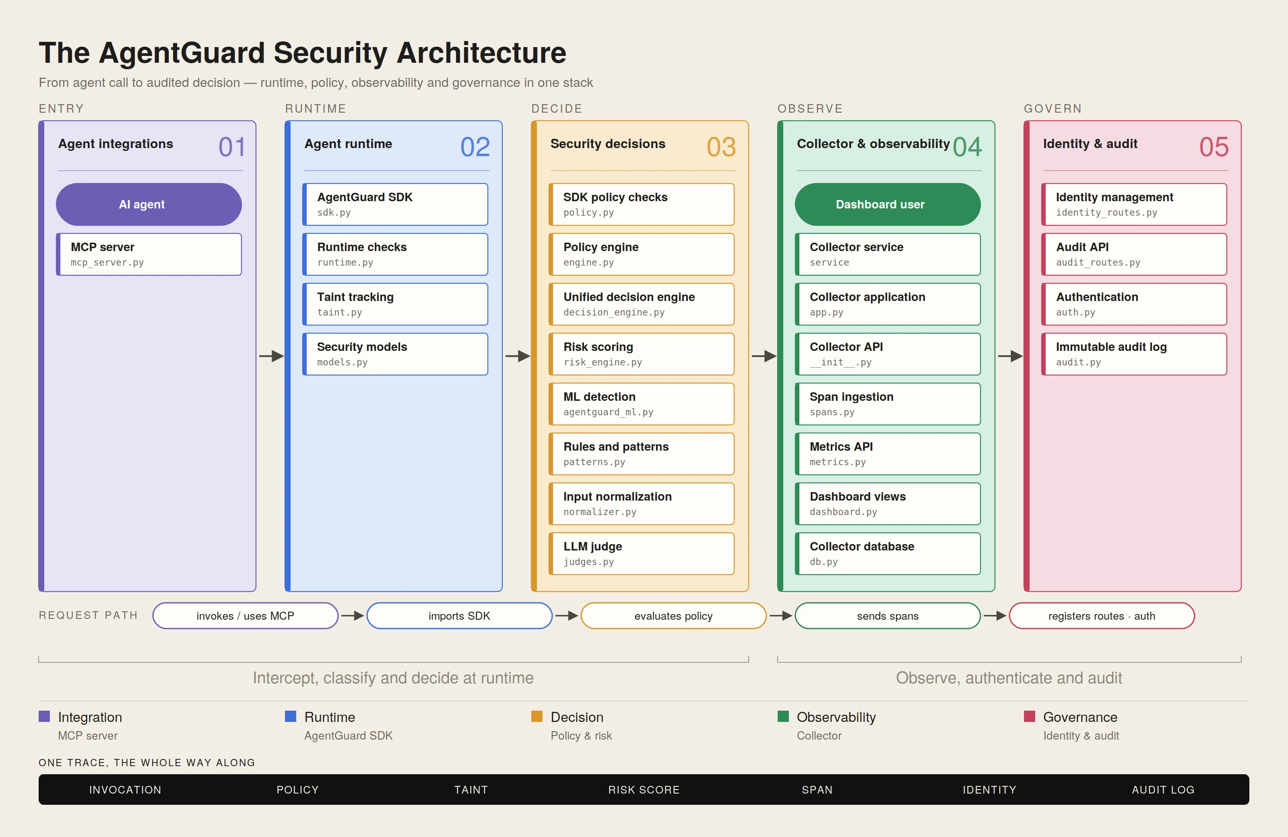Image resolution: width=1288 pixels, height=837 pixels.
Task: Click the SPAN trace segment
Action: pos(817,790)
